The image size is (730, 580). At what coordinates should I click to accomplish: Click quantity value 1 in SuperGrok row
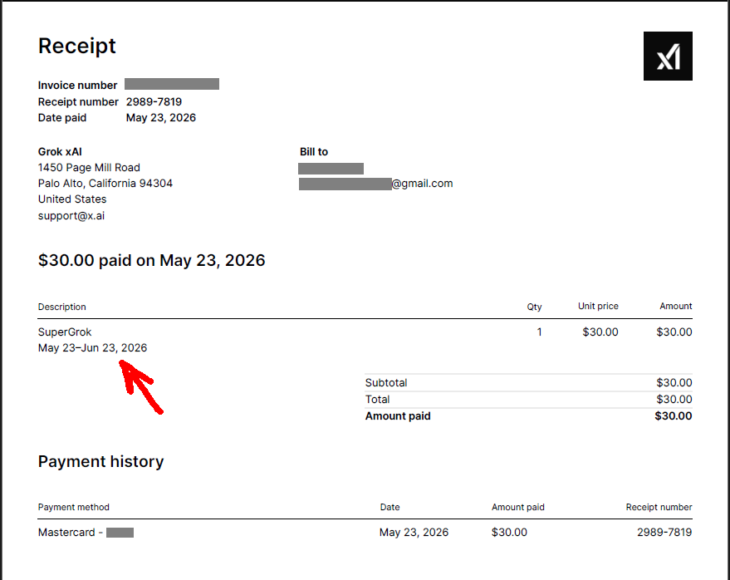539,332
